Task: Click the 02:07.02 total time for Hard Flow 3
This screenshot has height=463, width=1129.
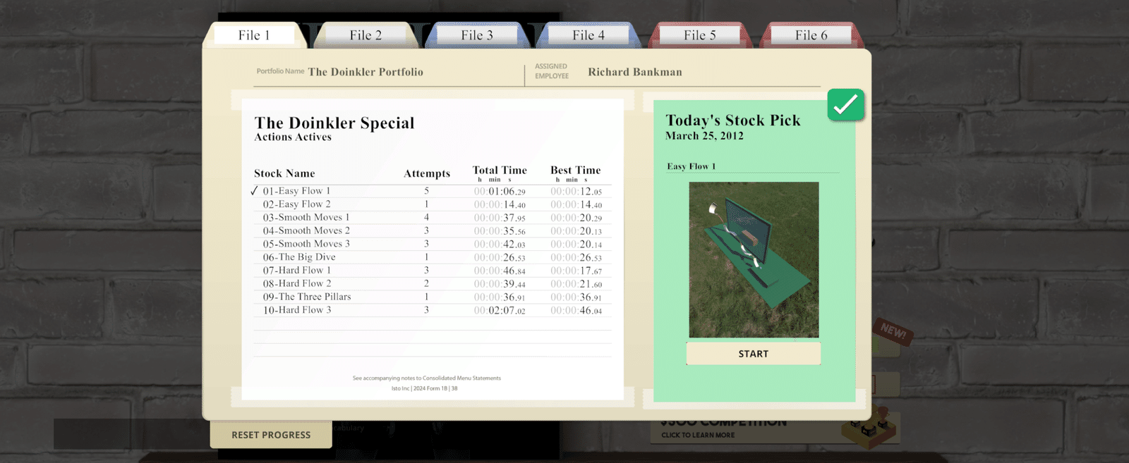Action: pos(500,311)
